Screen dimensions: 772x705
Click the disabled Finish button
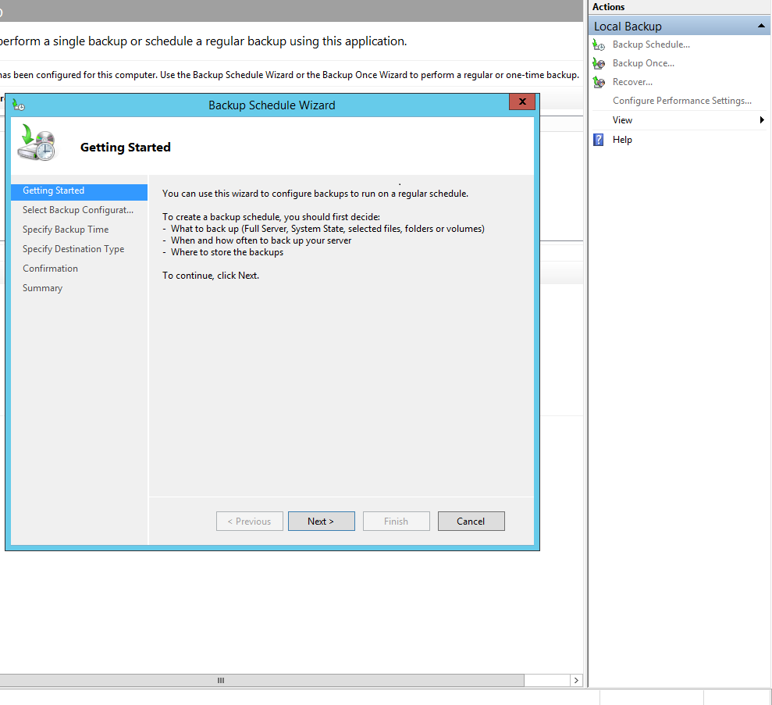(396, 521)
